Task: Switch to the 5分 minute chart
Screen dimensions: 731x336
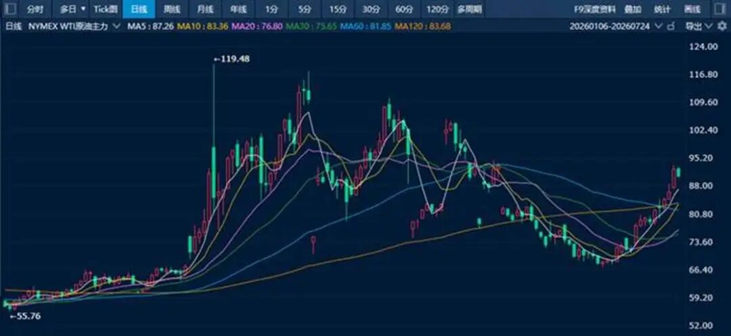Action: click(304, 9)
